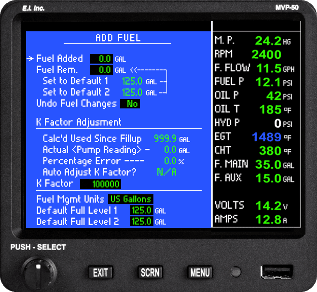This screenshot has height=292, width=317.
Task: Click the Percentage Error 0.0 value
Action: tap(170, 161)
